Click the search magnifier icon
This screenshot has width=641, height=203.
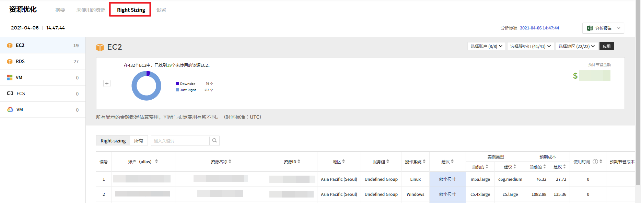[214, 141]
